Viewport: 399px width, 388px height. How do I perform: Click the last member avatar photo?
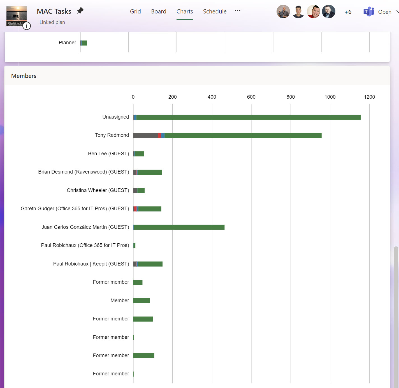328,11
